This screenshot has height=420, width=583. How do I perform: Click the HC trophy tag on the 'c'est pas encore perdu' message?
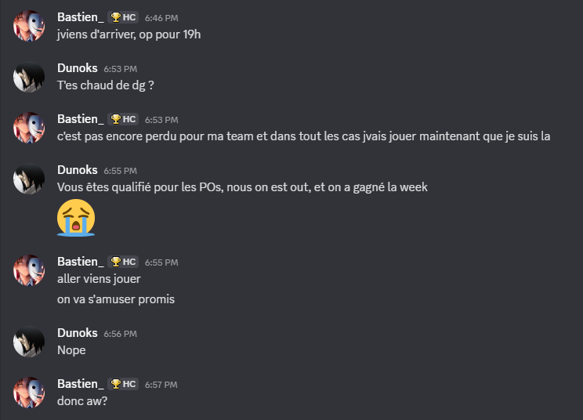tap(123, 119)
